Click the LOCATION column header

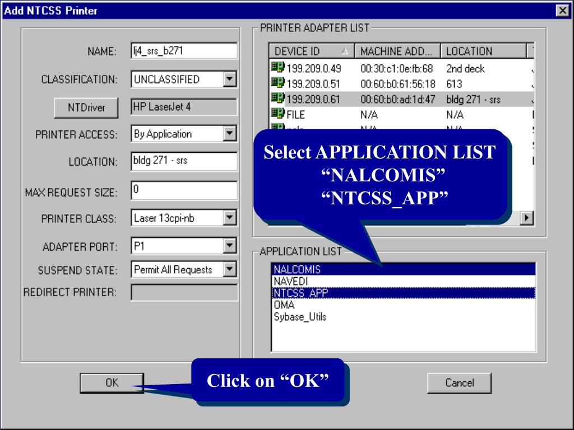point(483,51)
